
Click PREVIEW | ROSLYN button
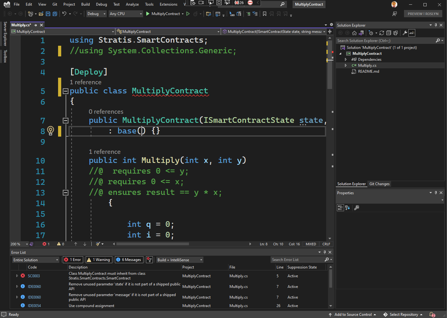tap(423, 14)
